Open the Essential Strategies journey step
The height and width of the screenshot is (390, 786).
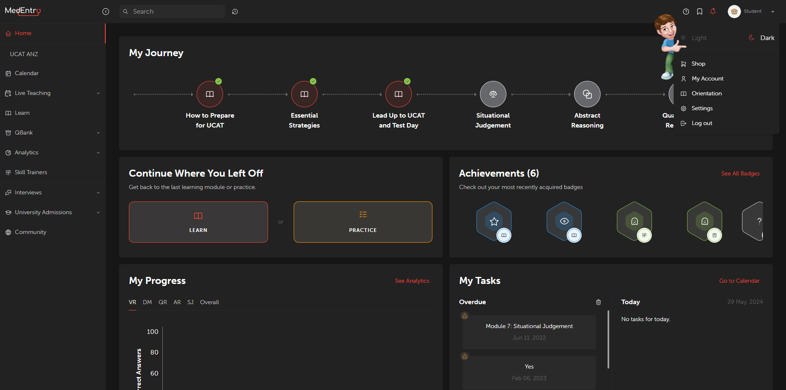(304, 94)
